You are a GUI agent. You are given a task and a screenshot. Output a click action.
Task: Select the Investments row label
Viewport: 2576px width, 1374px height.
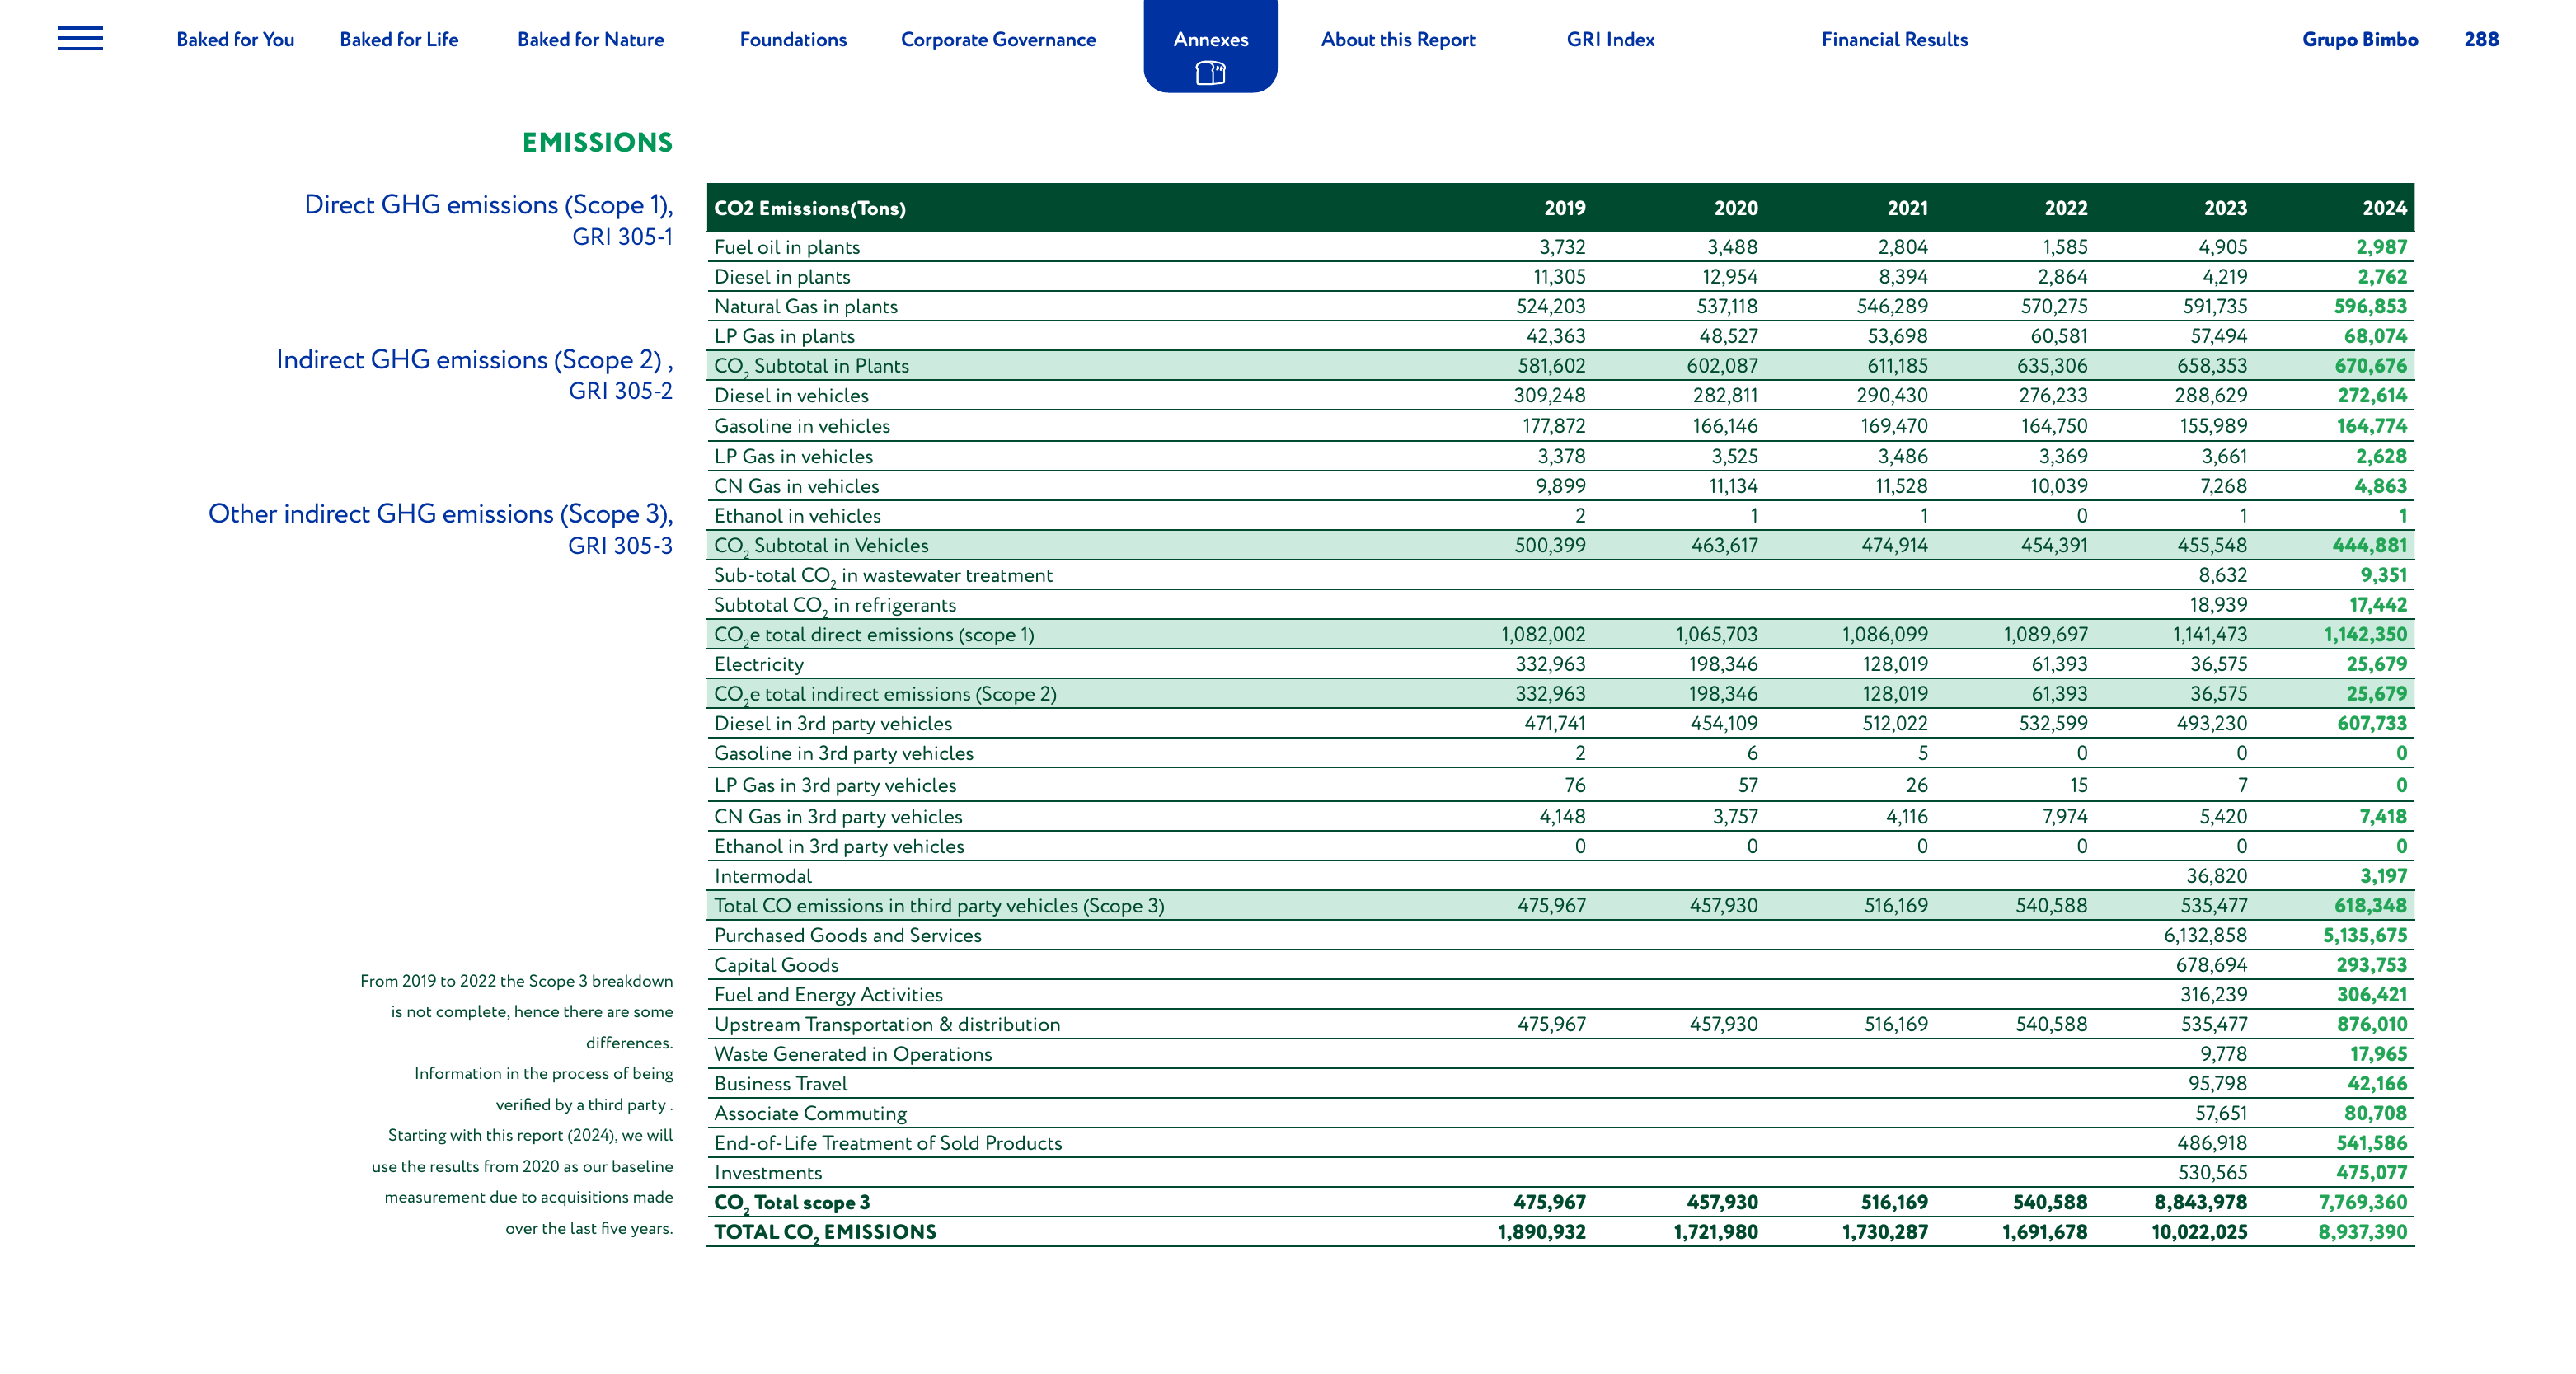tap(768, 1173)
